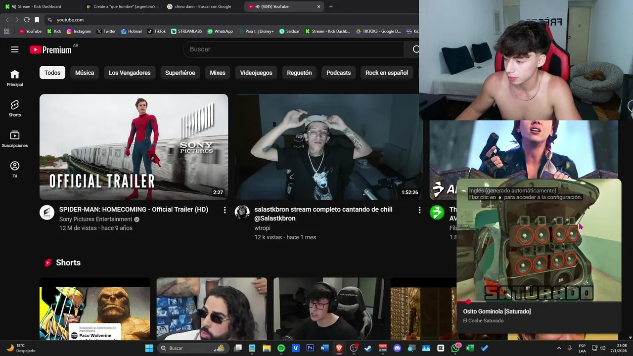Open the Windows Start menu
Screen dimensions: 633x356
point(149,348)
